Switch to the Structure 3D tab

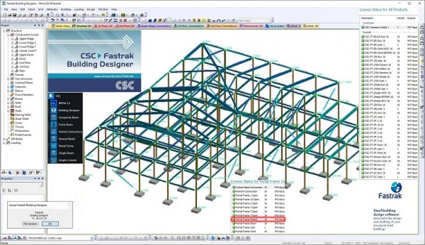tap(82, 26)
